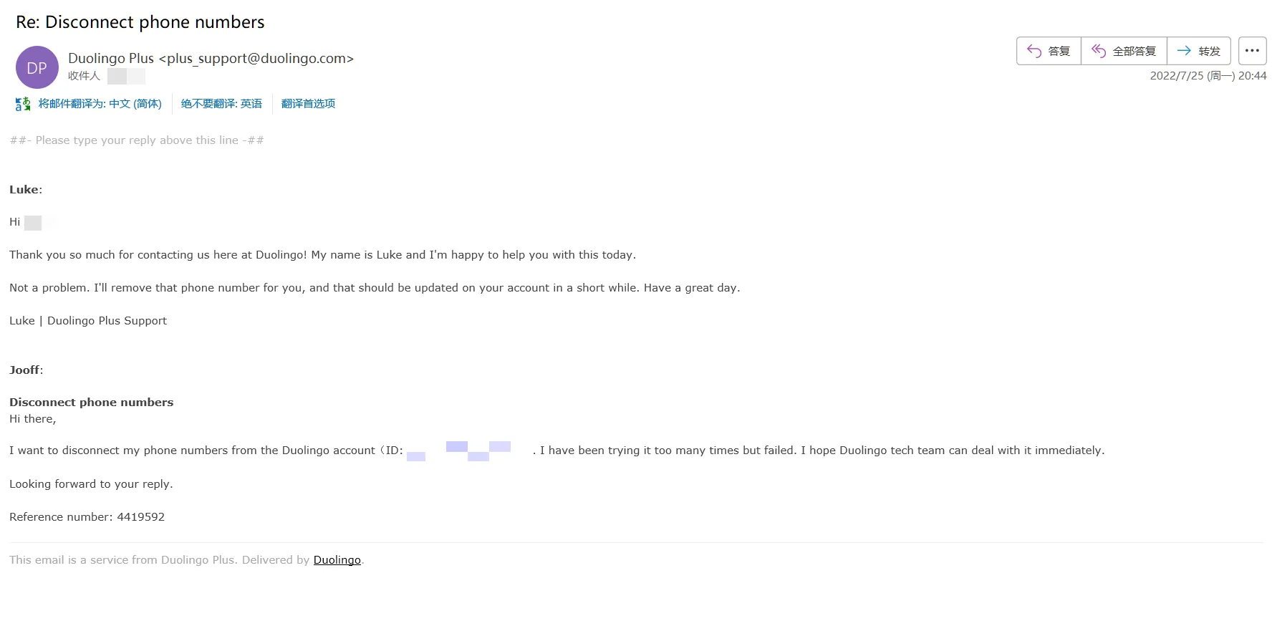Click the 2022/7/25 20:44 timestamp
Screen dimensions: 1272x621
[x=1208, y=76]
